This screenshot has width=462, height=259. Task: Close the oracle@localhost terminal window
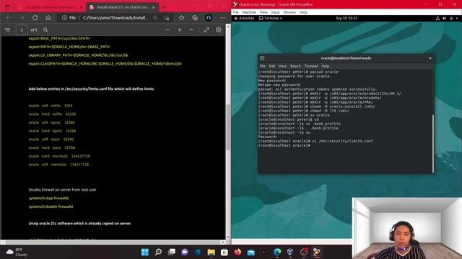[x=430, y=58]
